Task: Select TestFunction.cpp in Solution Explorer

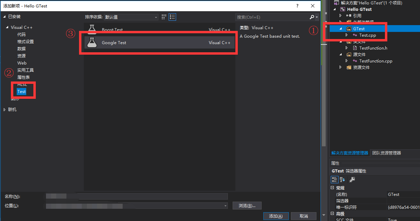Action: click(x=376, y=61)
